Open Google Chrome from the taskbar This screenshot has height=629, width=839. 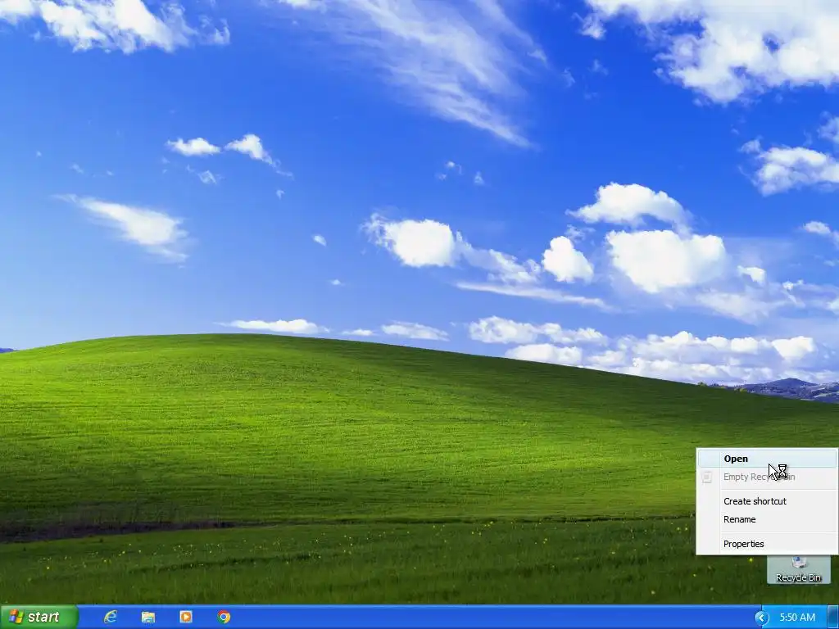pyautogui.click(x=224, y=617)
